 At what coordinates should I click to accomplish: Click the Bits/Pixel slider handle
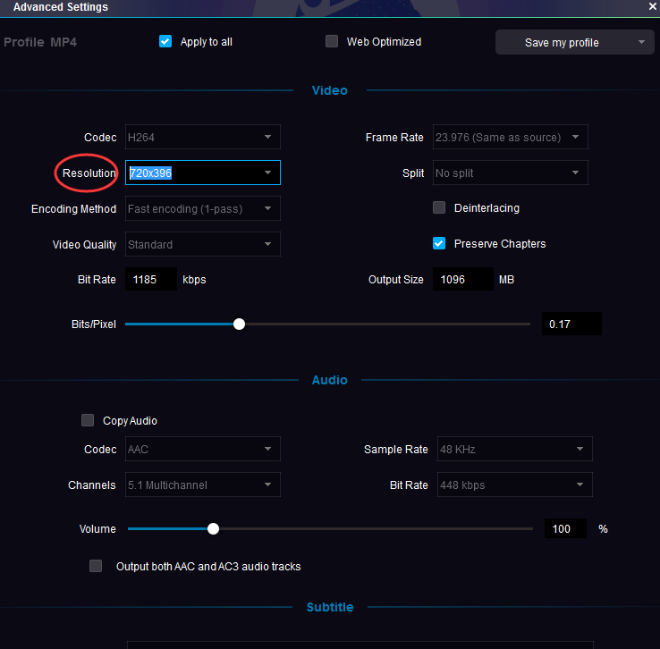click(239, 324)
